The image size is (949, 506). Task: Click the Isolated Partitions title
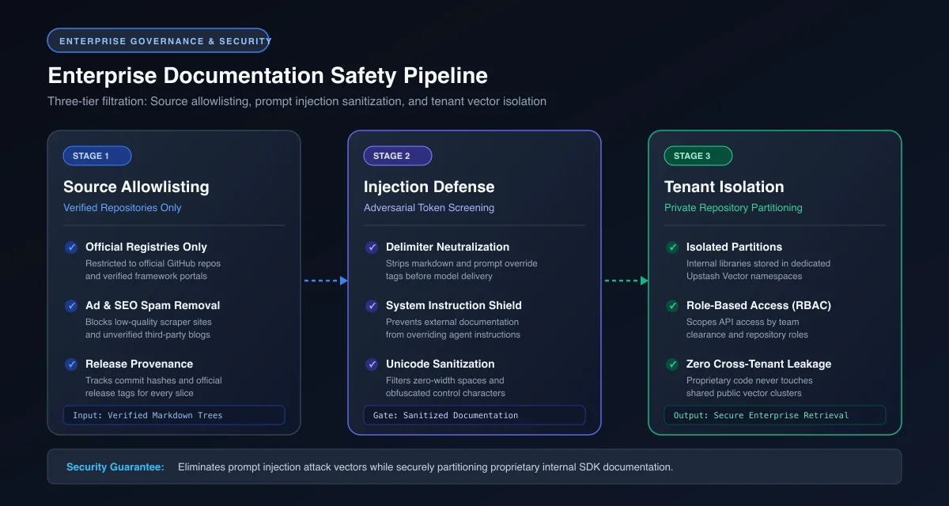tap(735, 247)
